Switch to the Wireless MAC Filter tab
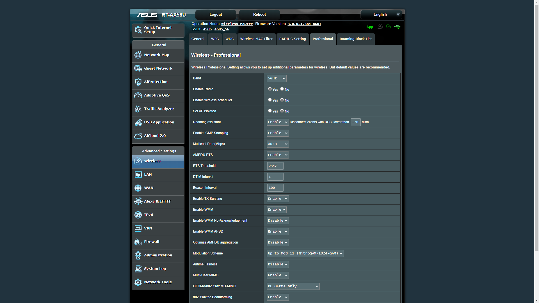The image size is (539, 303). point(256,39)
